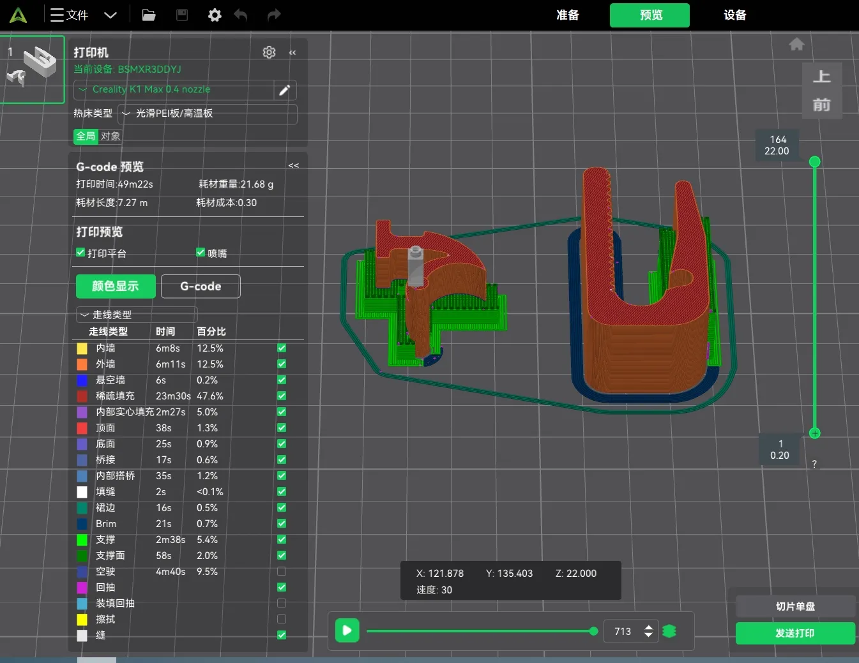Image resolution: width=859 pixels, height=663 pixels.
Task: Hide inner wall lines checkbox
Action: click(282, 348)
